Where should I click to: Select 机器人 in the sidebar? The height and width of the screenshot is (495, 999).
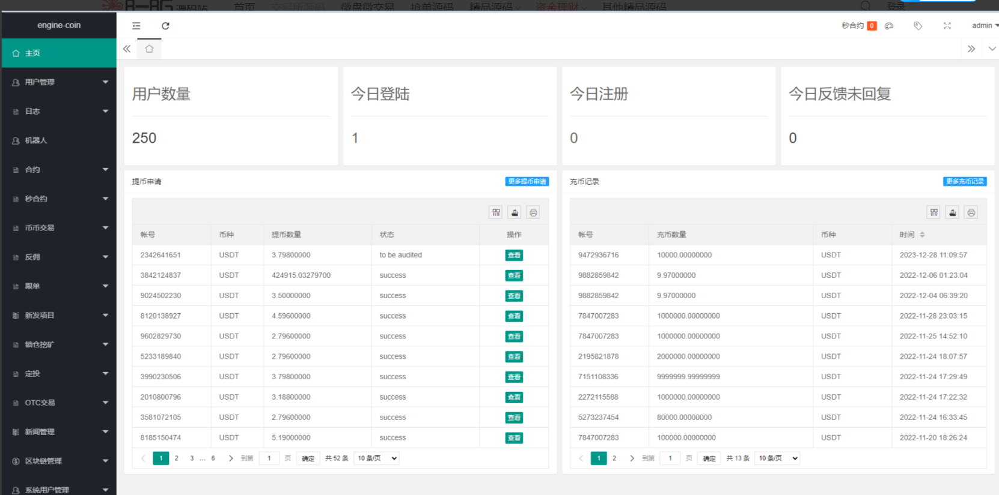click(59, 140)
